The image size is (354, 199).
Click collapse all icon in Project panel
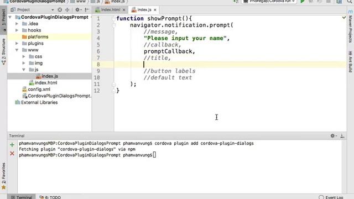tap(67, 10)
